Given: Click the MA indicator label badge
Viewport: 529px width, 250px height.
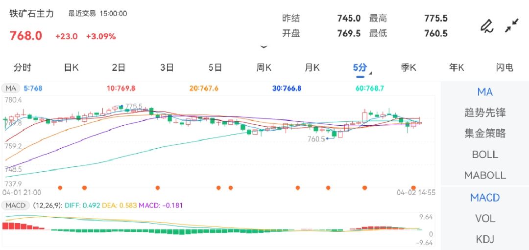Looking at the screenshot, I should coord(11,89).
